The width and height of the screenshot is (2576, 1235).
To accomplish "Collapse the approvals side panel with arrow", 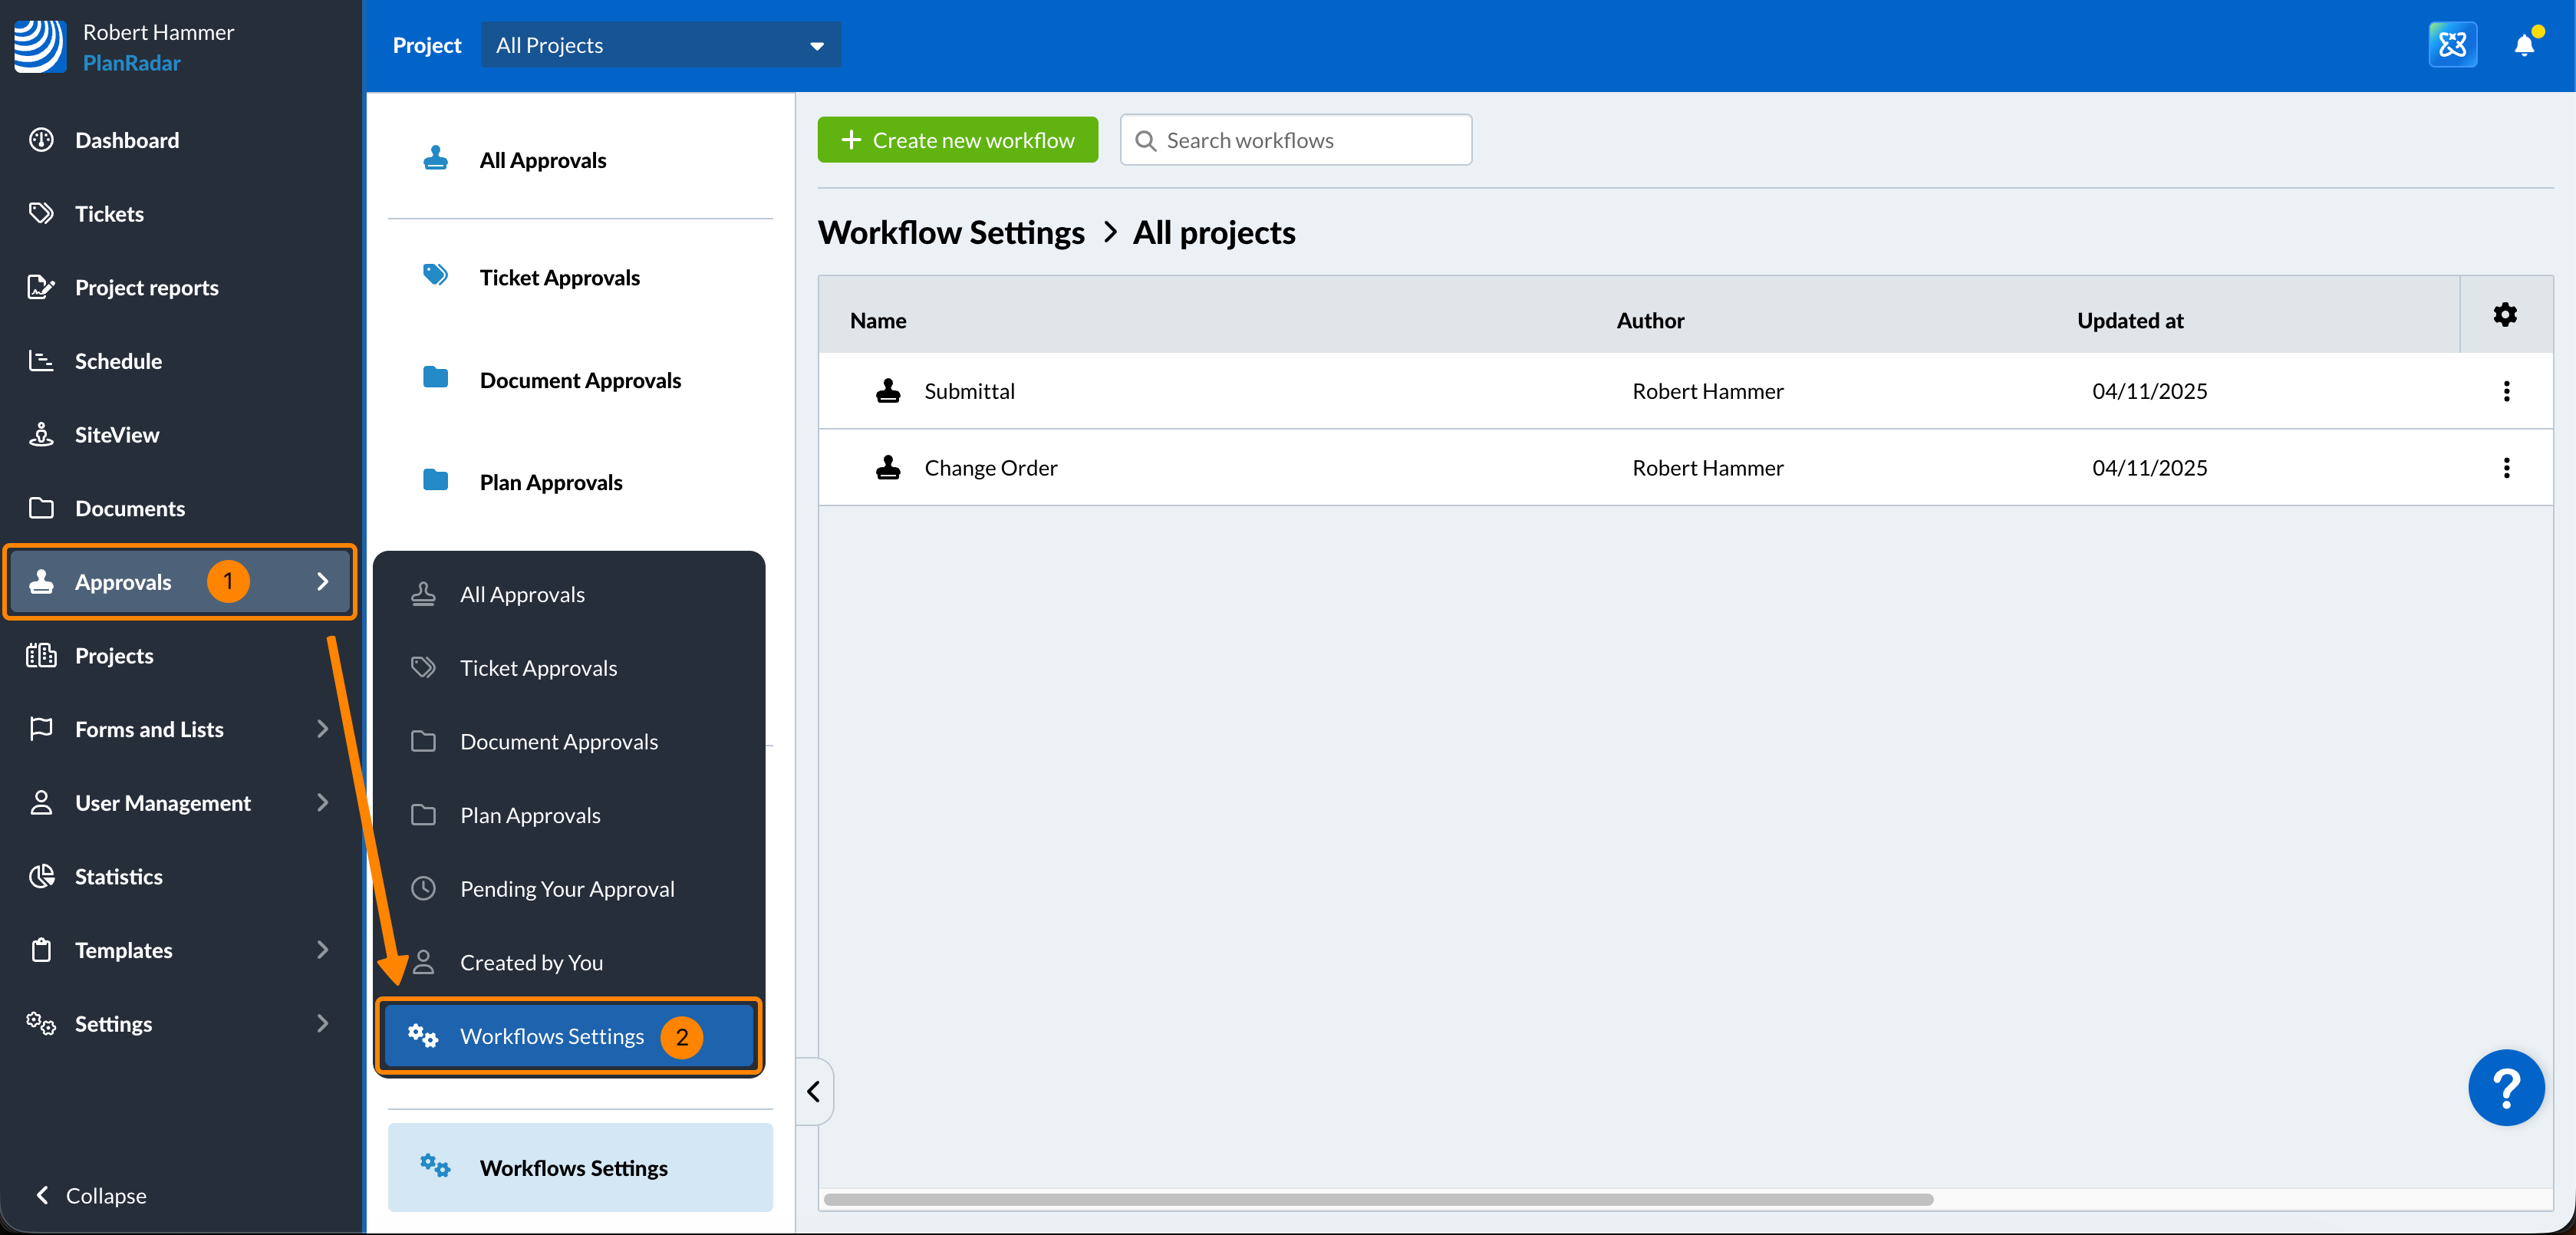I will (814, 1091).
